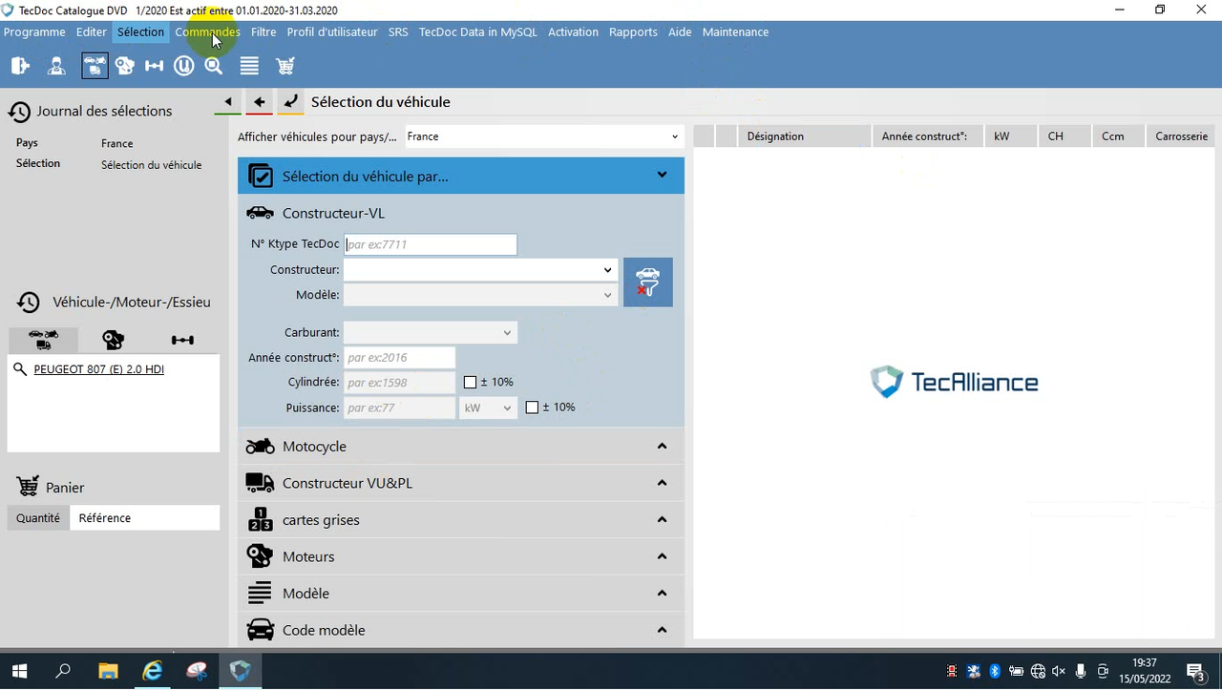Enable ±10% checkbox for Cylindrée

pyautogui.click(x=470, y=382)
